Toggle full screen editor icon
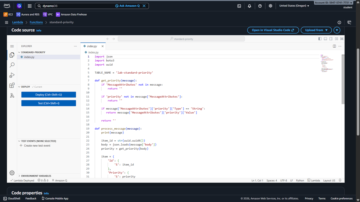 342,39
